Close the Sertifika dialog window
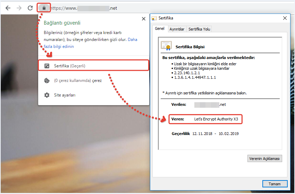 pos(285,18)
